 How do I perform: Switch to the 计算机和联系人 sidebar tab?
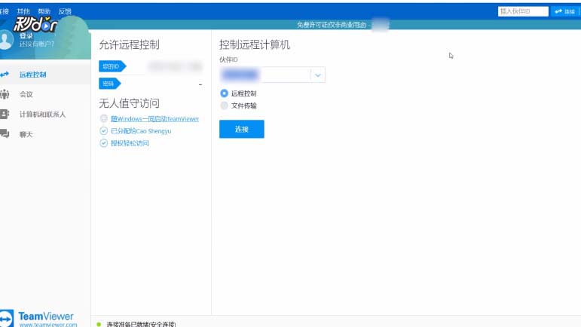[45, 114]
